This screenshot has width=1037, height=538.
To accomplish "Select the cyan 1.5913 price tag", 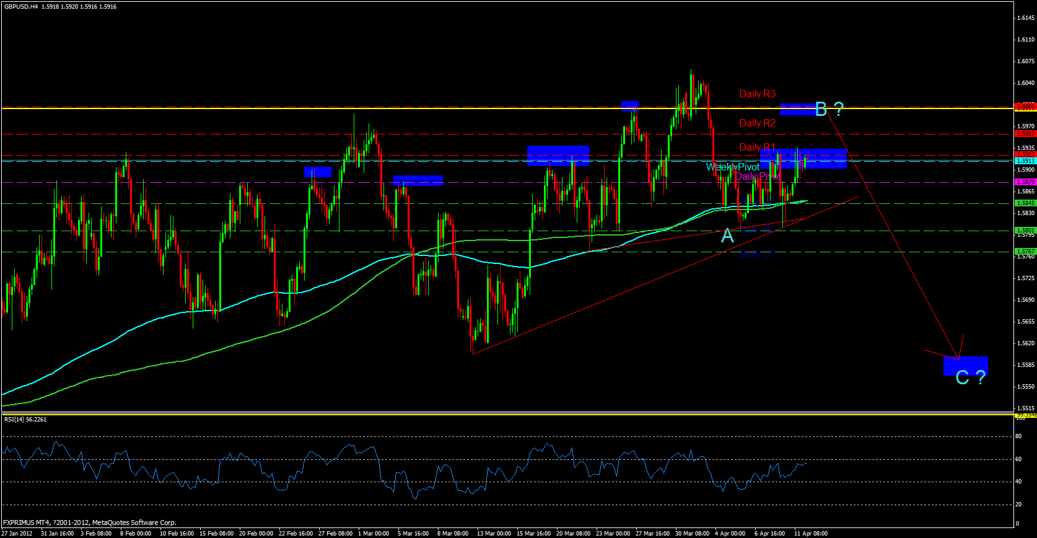I will 1025,161.
